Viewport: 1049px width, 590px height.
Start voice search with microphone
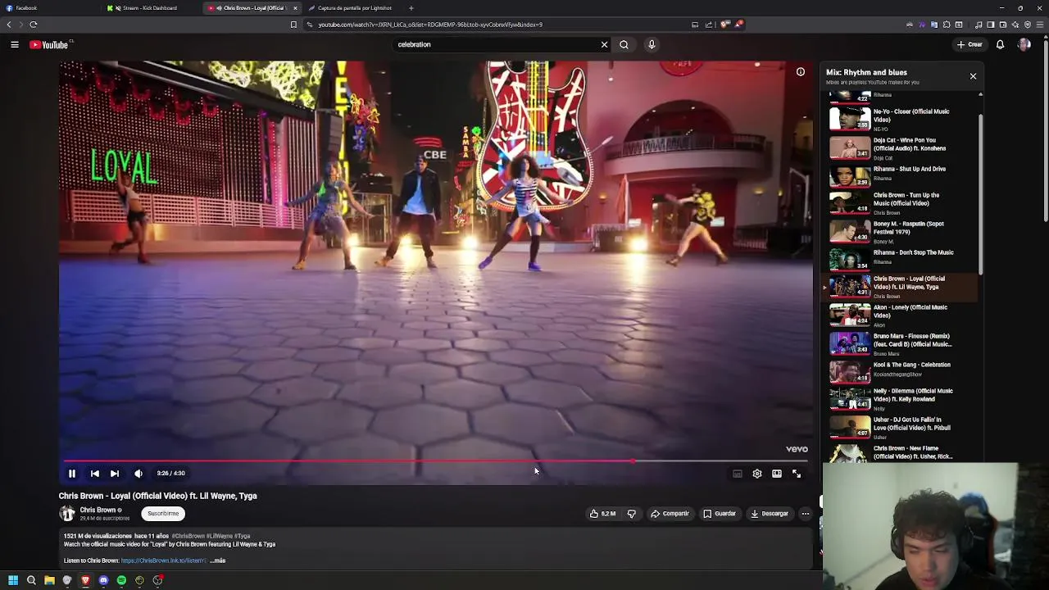tap(652, 44)
